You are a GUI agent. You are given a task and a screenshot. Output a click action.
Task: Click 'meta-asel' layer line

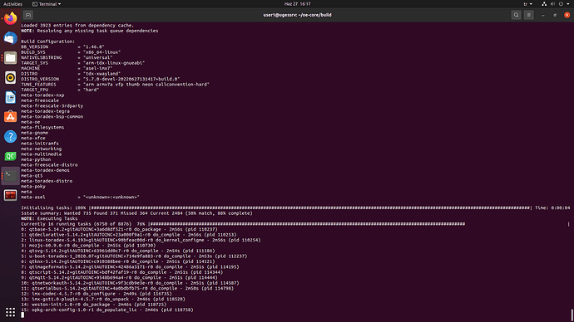tap(80, 198)
